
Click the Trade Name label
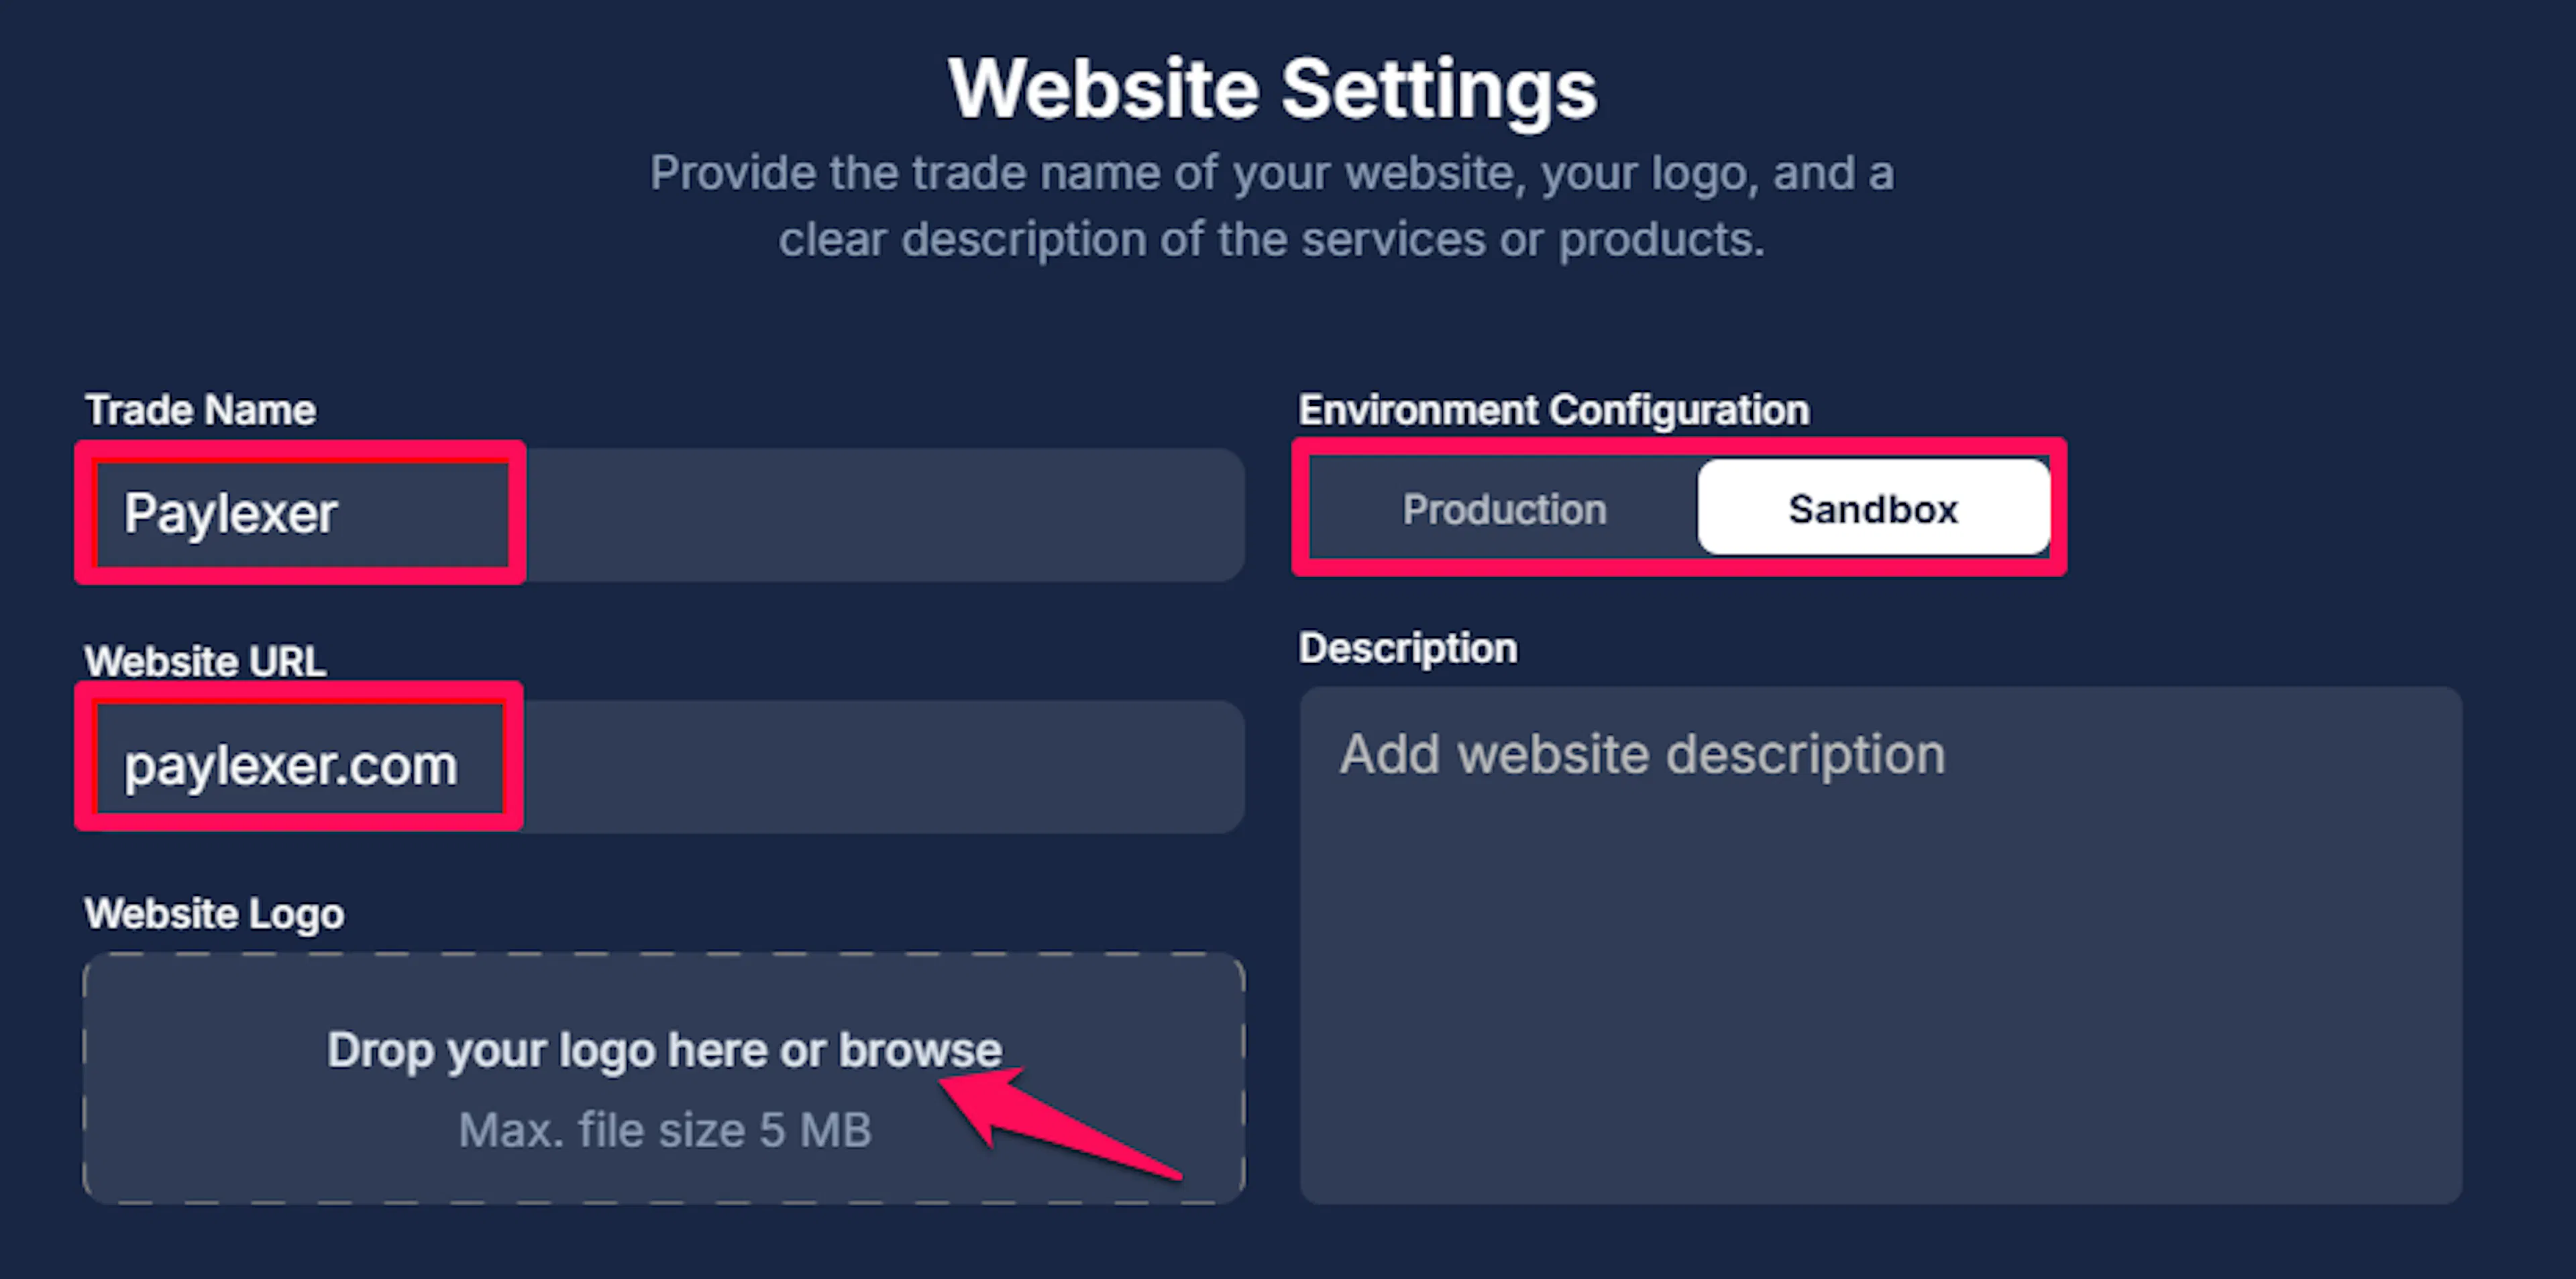pos(200,410)
